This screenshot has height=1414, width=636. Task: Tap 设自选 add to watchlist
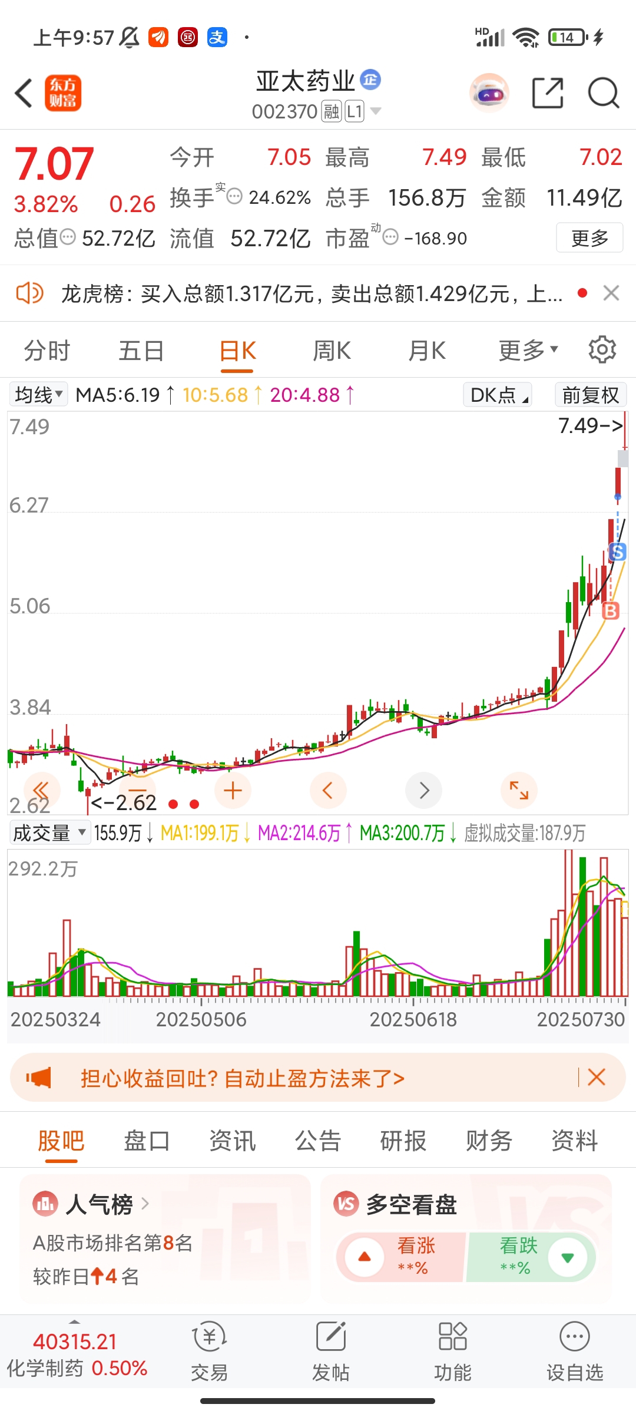click(x=575, y=1352)
